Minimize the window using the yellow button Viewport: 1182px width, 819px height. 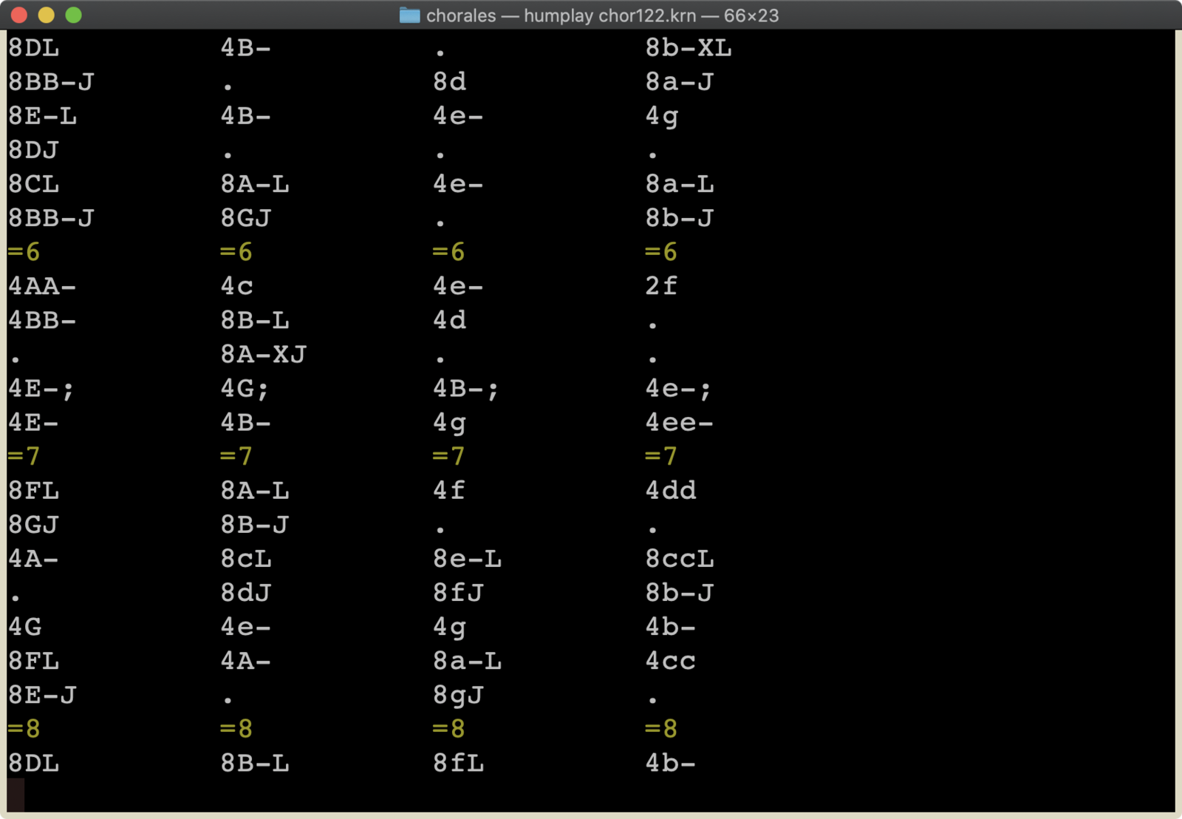click(47, 16)
